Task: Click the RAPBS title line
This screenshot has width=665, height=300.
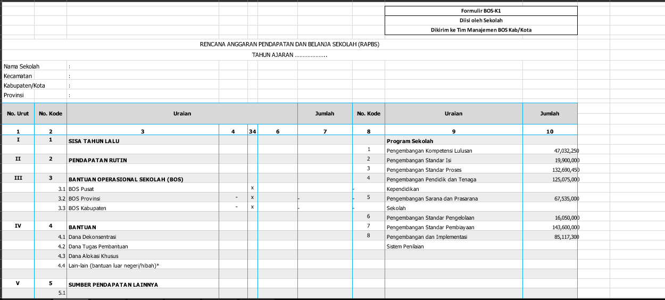Action: (290, 44)
